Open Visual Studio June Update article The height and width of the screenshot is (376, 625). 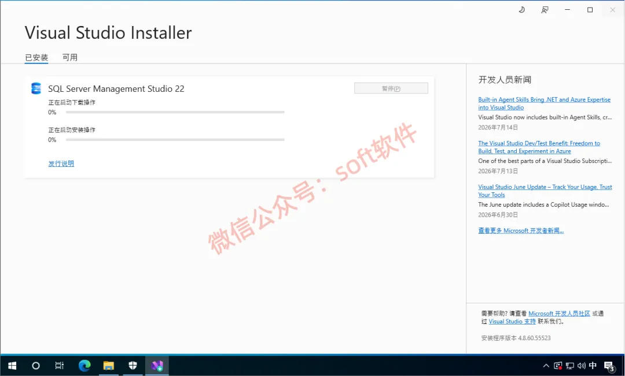545,191
